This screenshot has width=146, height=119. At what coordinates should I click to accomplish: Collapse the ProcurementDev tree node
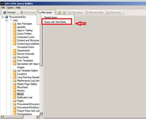coord(3,17)
